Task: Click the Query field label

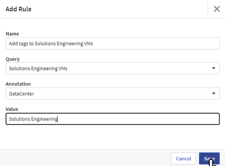Action: coord(13,59)
